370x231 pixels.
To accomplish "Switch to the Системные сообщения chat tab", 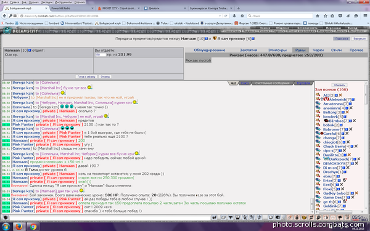I will pos(272,83).
